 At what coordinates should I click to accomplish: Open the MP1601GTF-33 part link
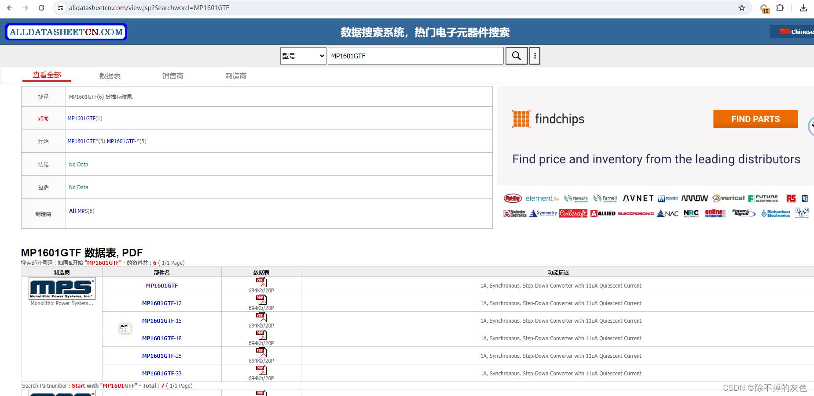pos(162,374)
